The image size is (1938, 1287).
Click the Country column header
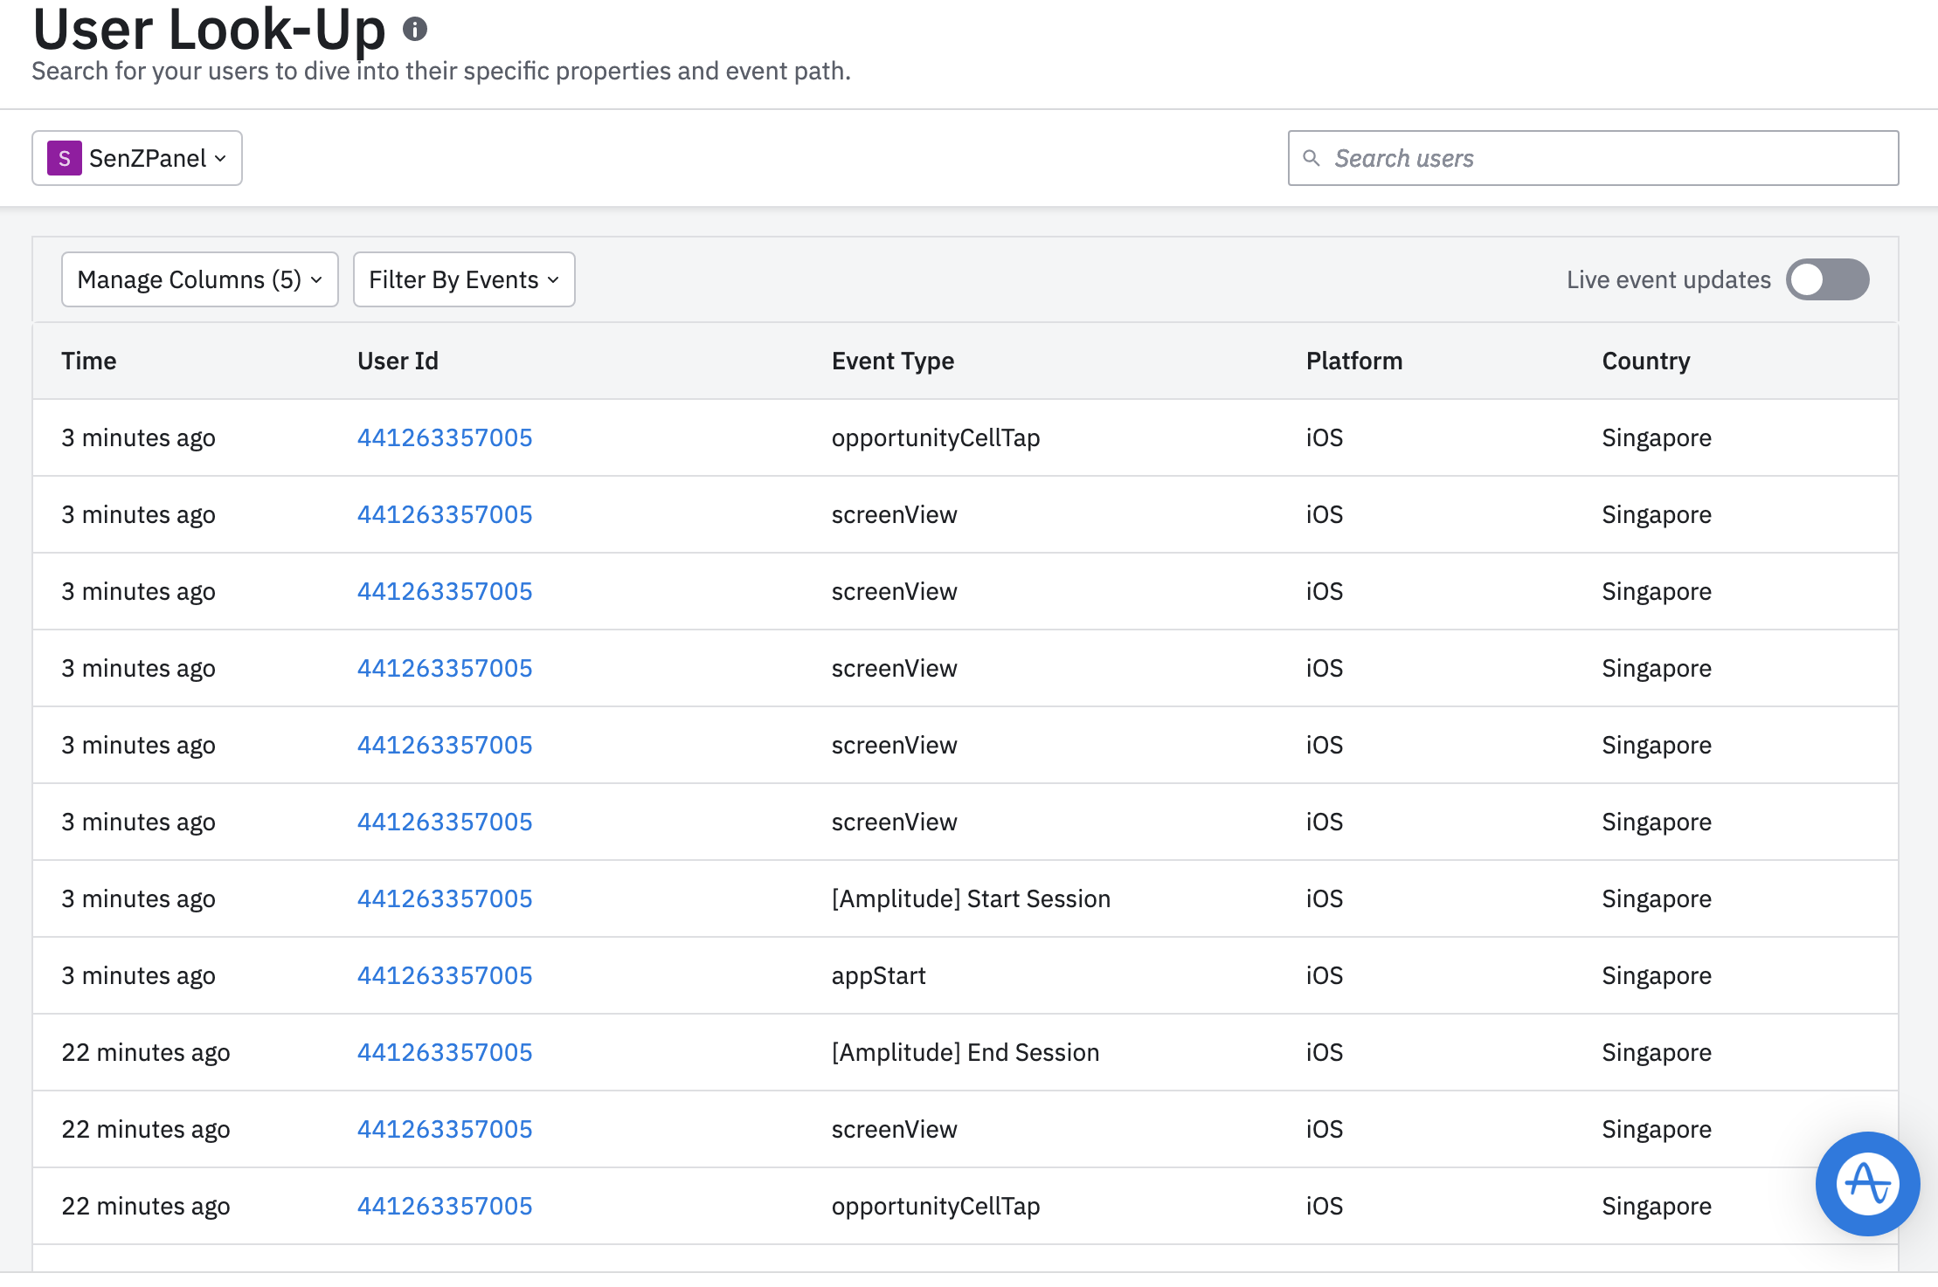(x=1645, y=361)
